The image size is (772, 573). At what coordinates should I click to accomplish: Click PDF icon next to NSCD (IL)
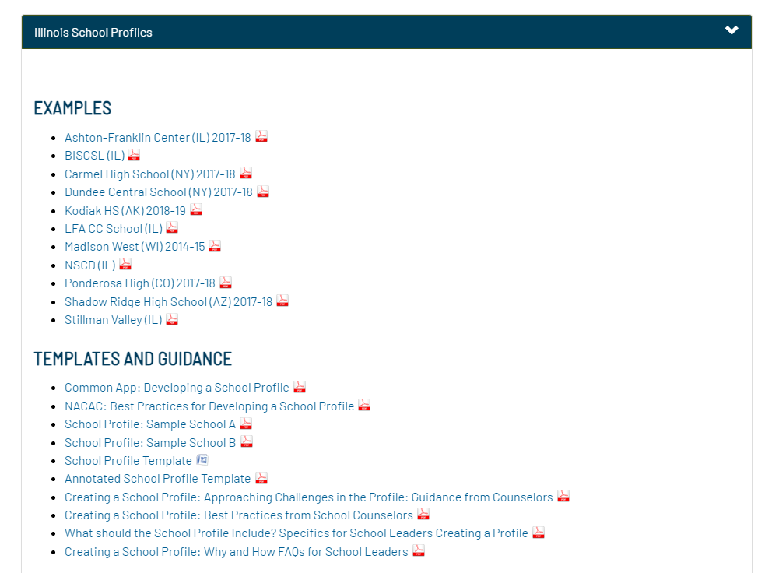click(x=125, y=265)
